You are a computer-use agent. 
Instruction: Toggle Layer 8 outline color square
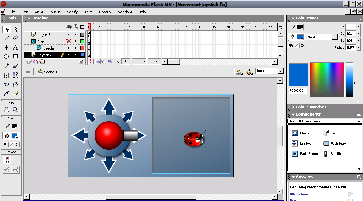click(82, 34)
